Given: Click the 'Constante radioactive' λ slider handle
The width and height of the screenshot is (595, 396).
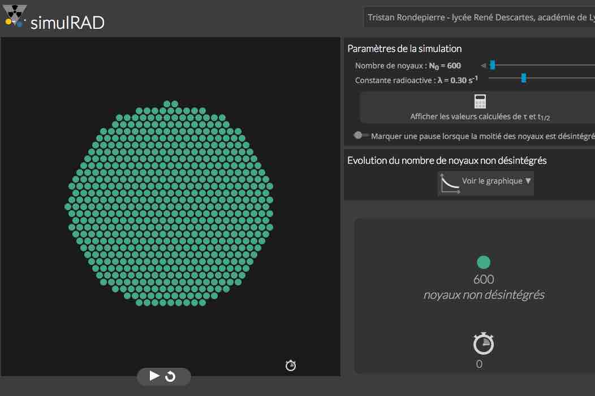Looking at the screenshot, I should pos(524,79).
